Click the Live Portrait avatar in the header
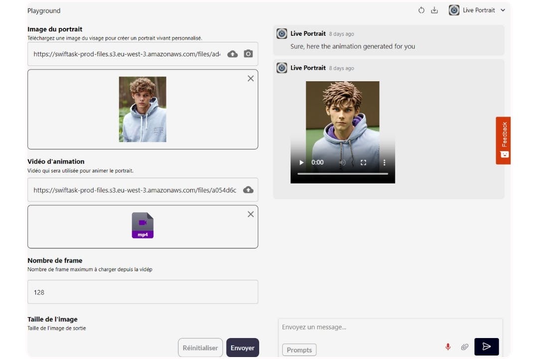 click(x=454, y=10)
